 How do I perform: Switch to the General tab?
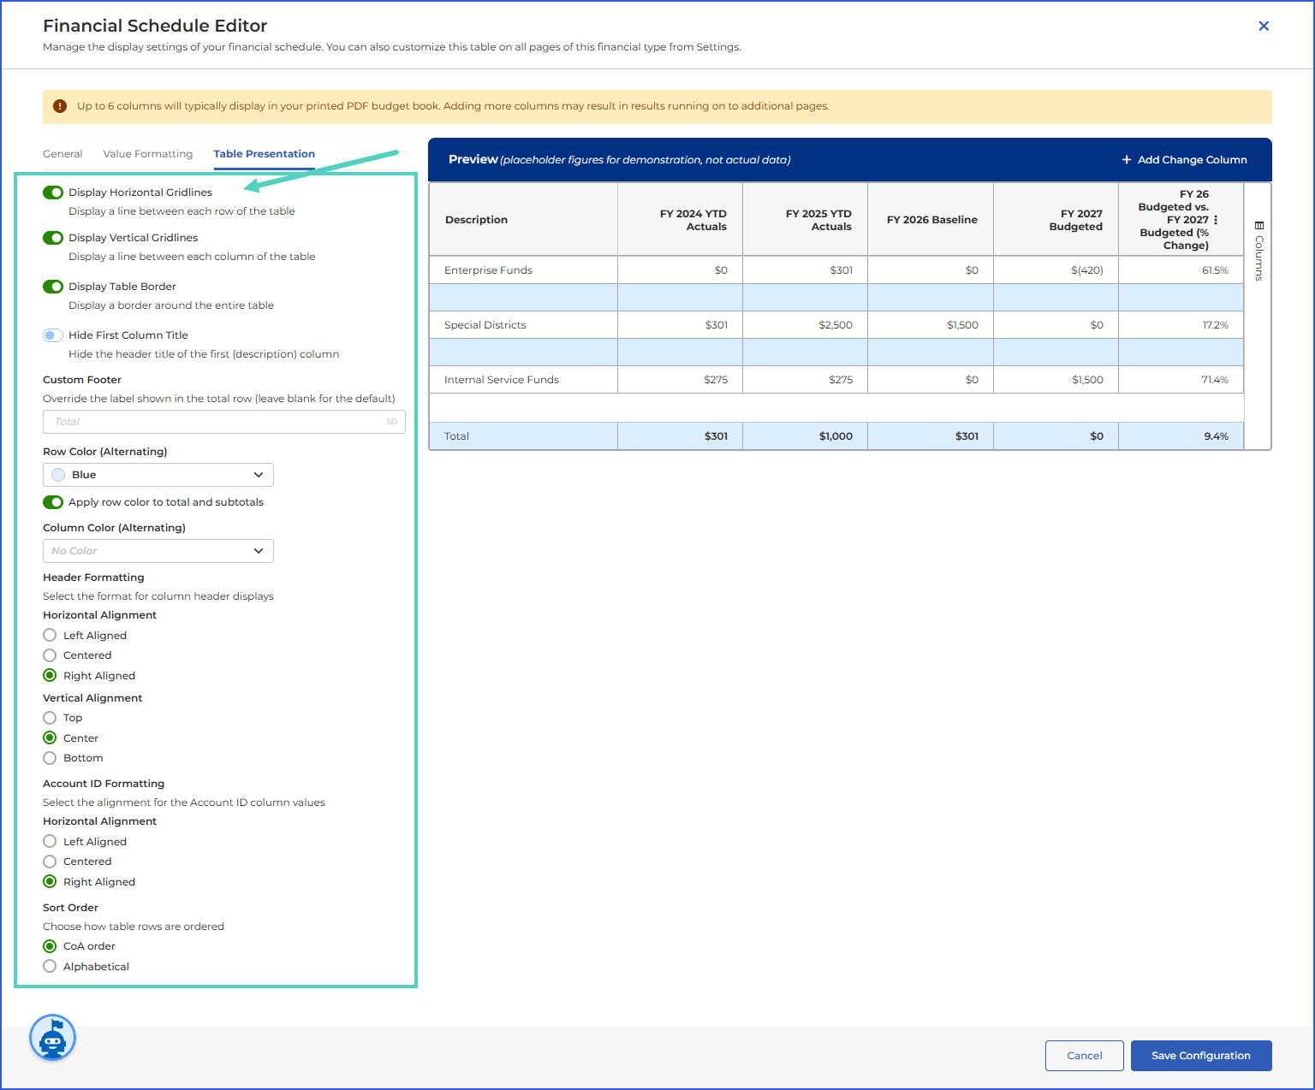[62, 154]
